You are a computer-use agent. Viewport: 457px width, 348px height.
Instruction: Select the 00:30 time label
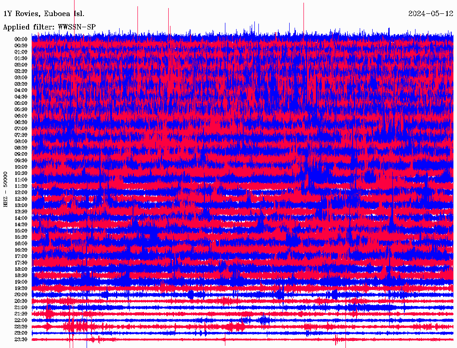21,46
